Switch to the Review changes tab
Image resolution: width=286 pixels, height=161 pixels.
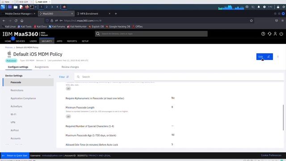coord(70,67)
